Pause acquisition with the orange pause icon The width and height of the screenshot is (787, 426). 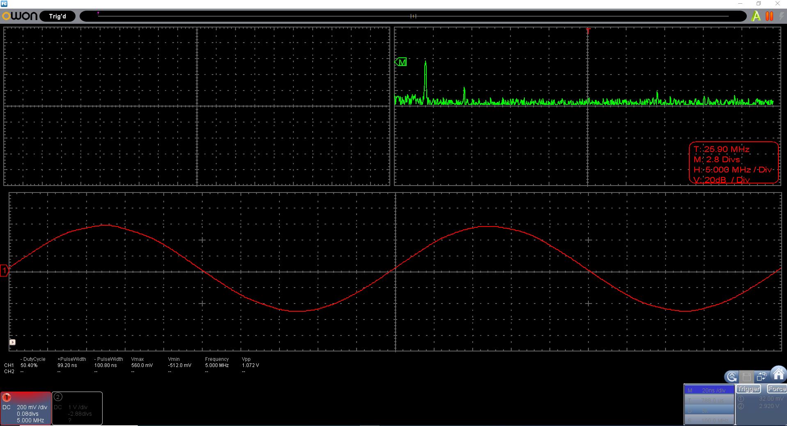tap(769, 16)
